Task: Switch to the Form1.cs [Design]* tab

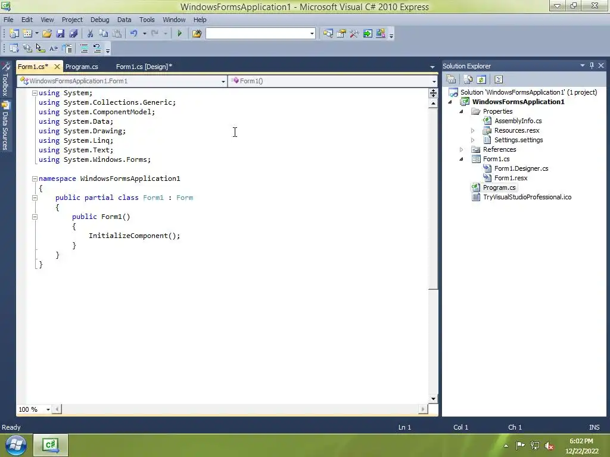Action: pyautogui.click(x=144, y=67)
